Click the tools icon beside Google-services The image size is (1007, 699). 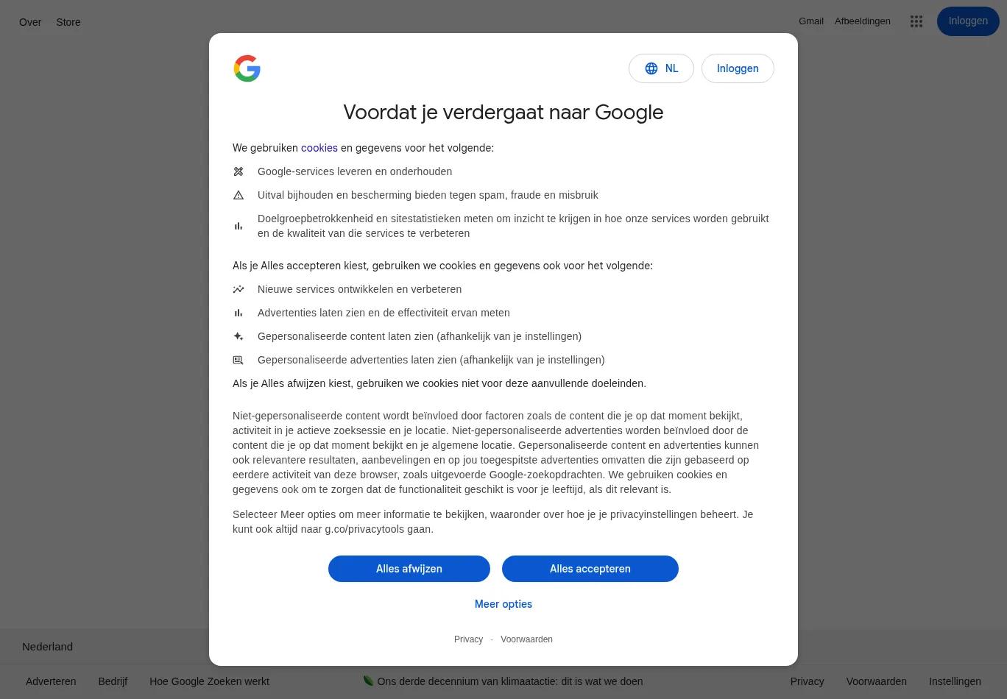[x=239, y=171]
